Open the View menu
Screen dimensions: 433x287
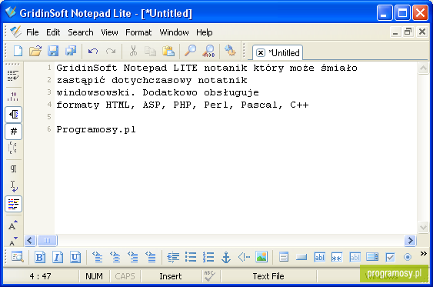pyautogui.click(x=109, y=32)
